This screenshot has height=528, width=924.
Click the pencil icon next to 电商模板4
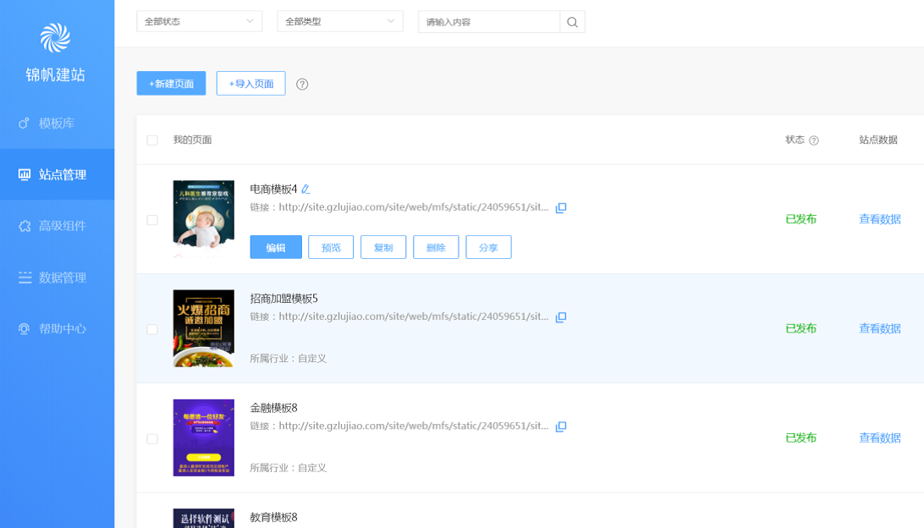pos(306,189)
